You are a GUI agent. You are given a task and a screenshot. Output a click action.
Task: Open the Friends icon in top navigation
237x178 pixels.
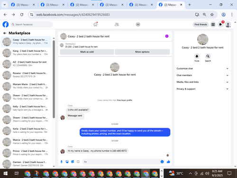(x=117, y=24)
